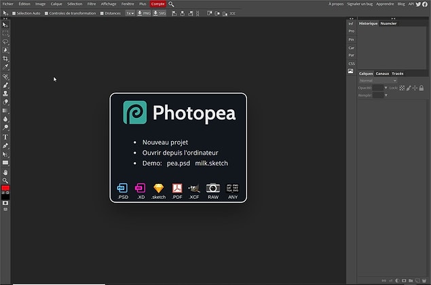Click the black background color swatch

pos(5,197)
